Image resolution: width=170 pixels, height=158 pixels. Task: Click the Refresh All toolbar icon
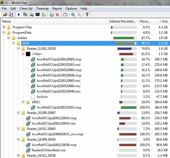12,14
